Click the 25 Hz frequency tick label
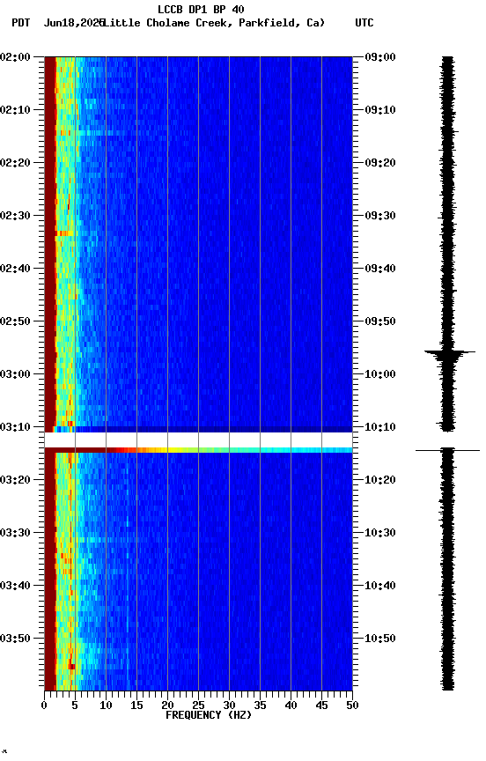Image resolution: width=486 pixels, height=761 pixels. tap(198, 706)
